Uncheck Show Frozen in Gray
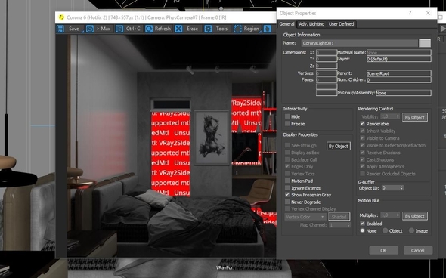The width and height of the screenshot is (446, 278). pos(287,195)
